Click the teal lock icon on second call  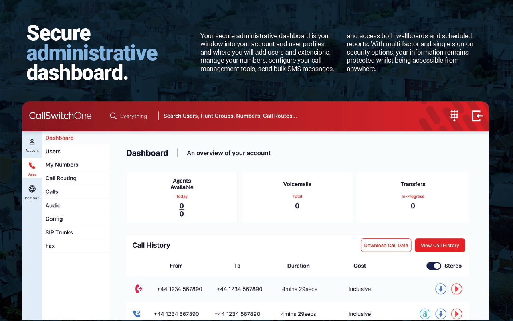click(x=425, y=314)
